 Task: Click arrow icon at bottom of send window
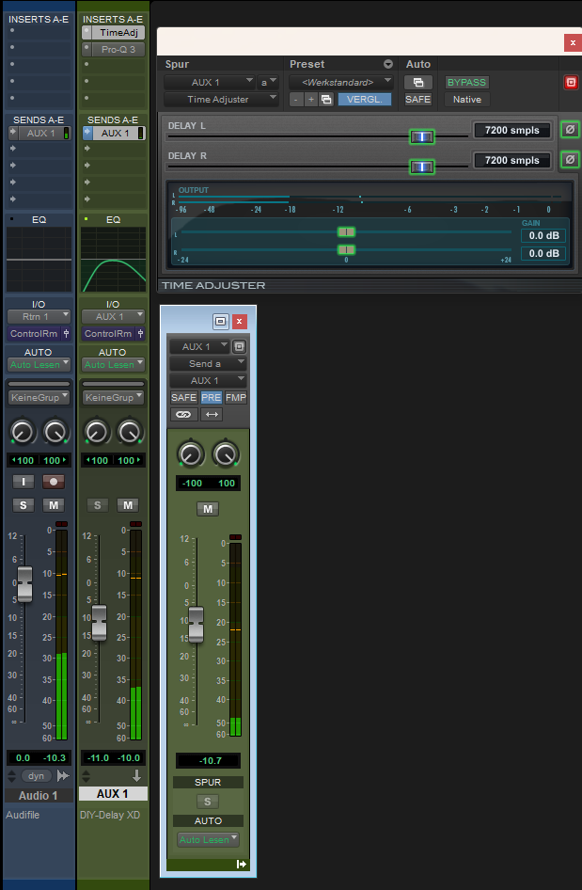coord(241,864)
